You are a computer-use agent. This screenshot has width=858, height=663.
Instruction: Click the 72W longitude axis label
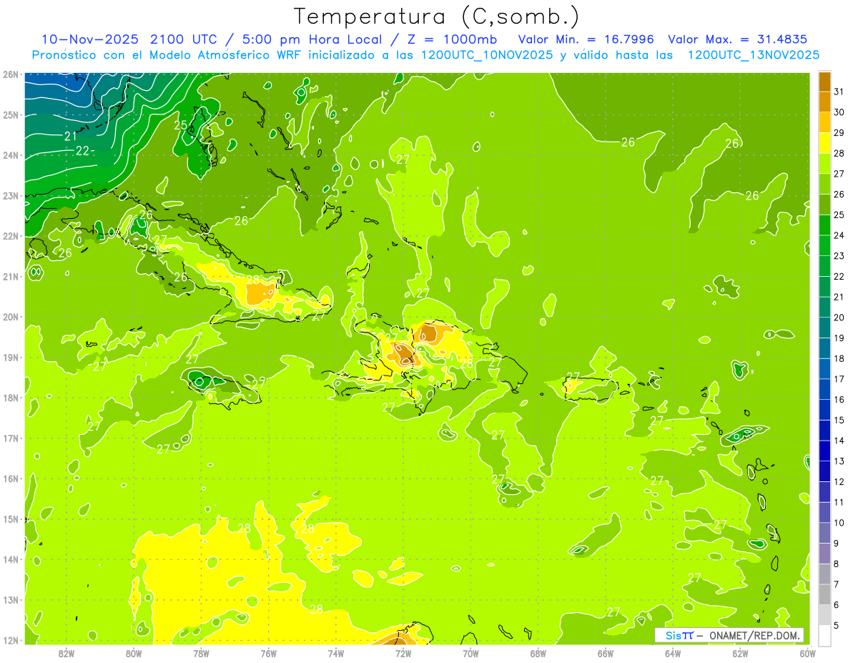[403, 653]
